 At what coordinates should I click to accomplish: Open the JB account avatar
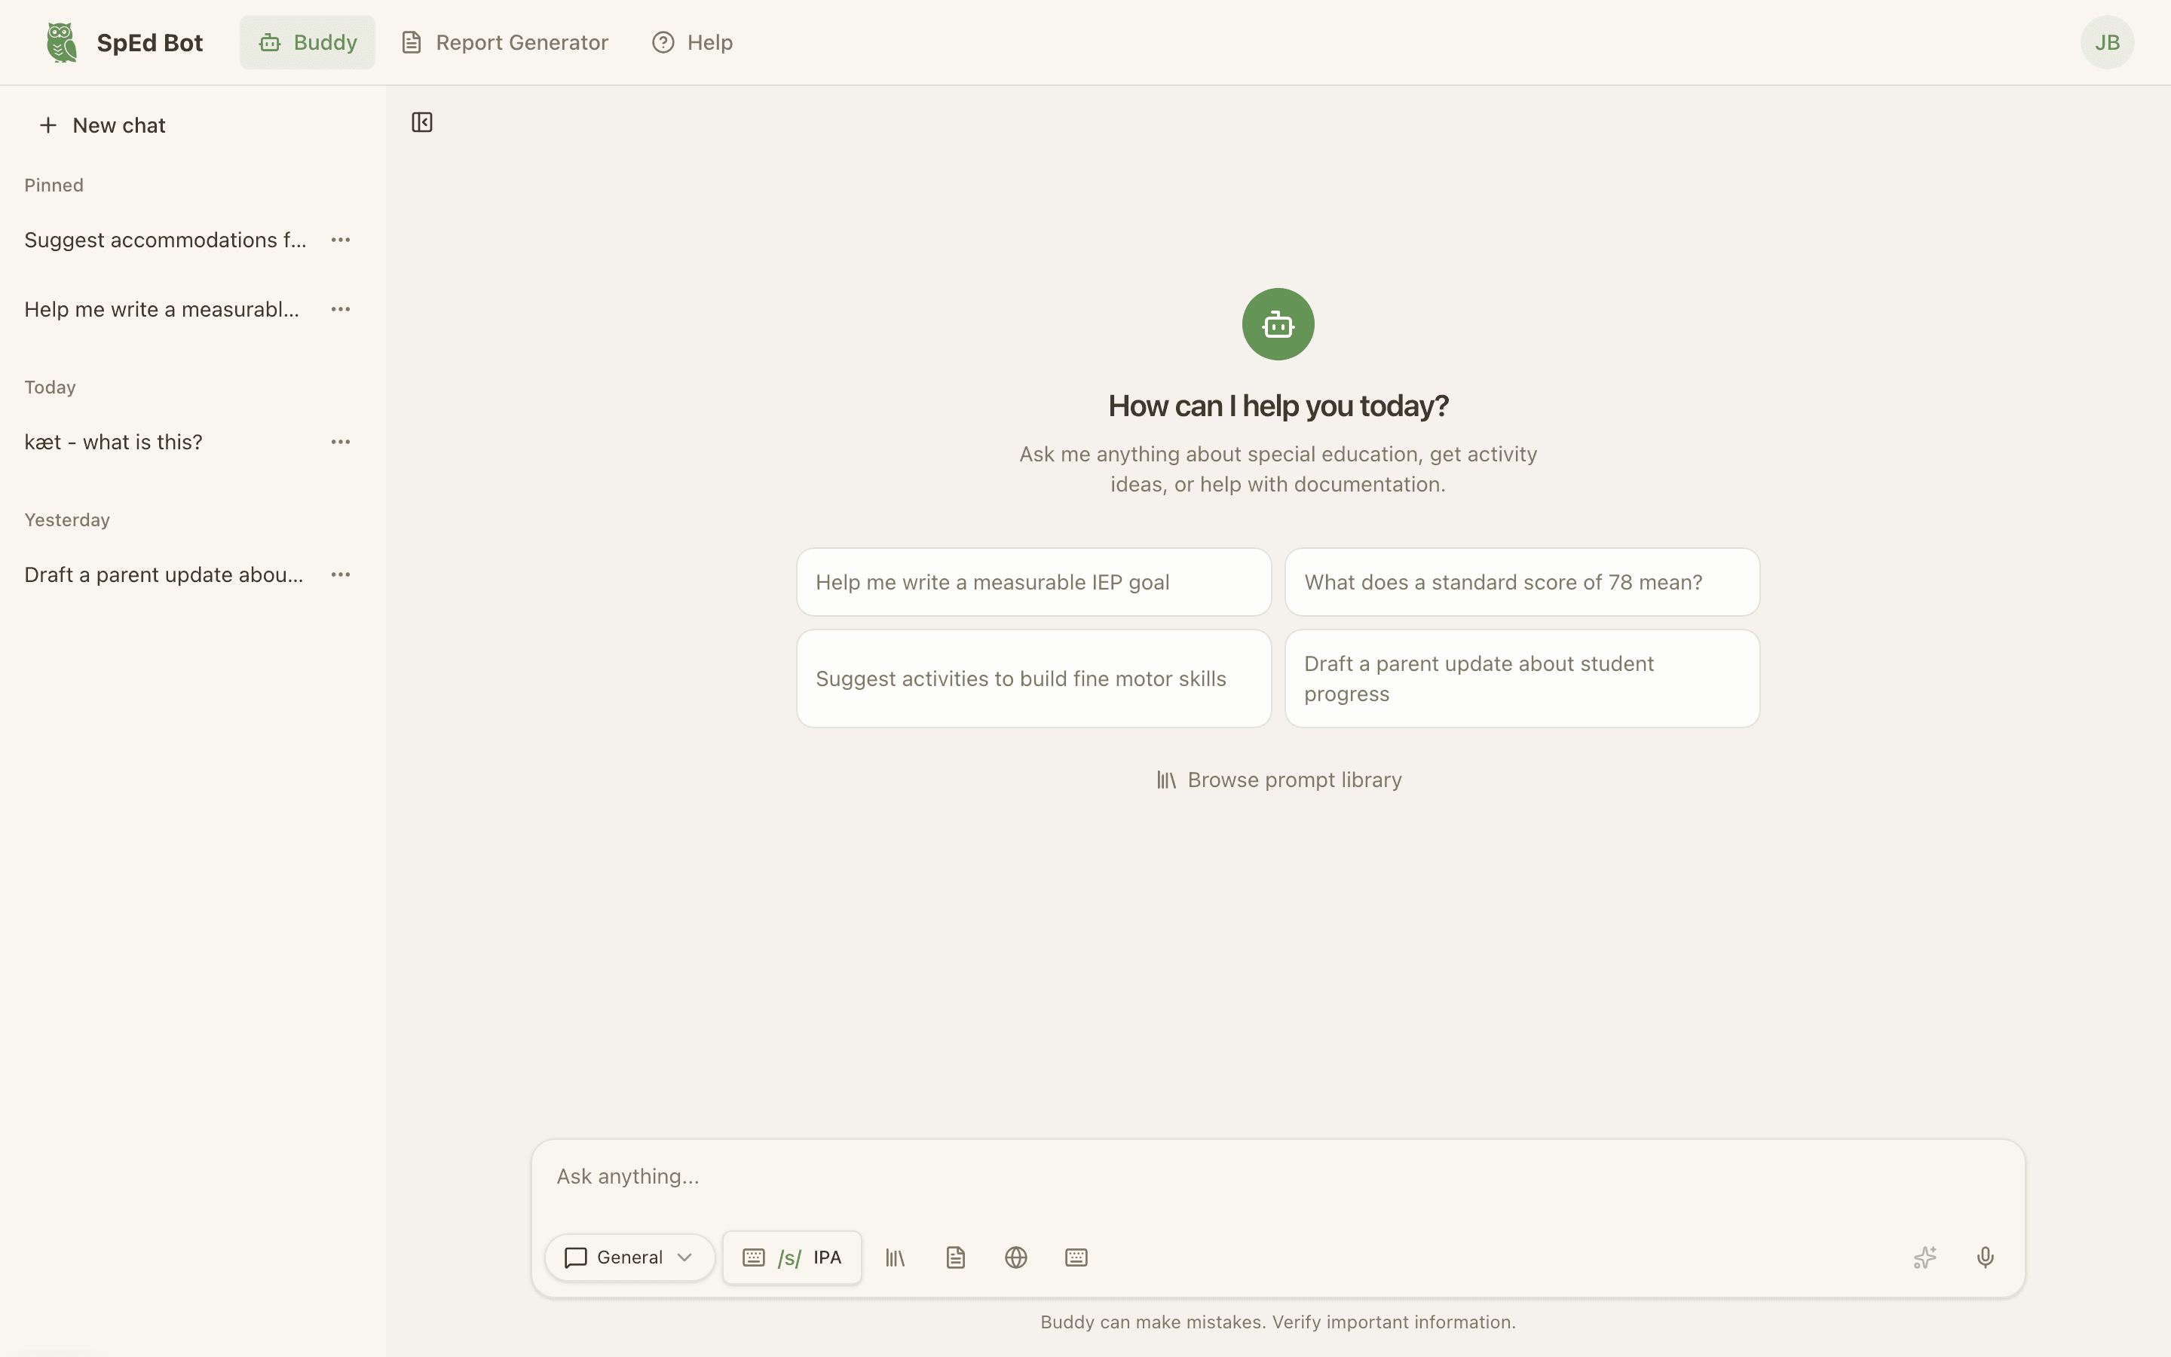(x=2108, y=41)
